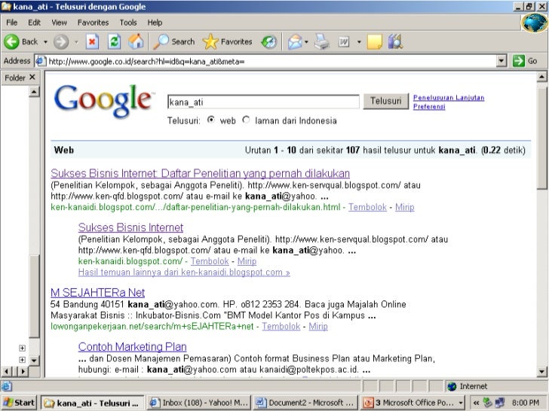Switch to Document2 Microsoft Word taskbar item
549x411 pixels.
[305, 403]
